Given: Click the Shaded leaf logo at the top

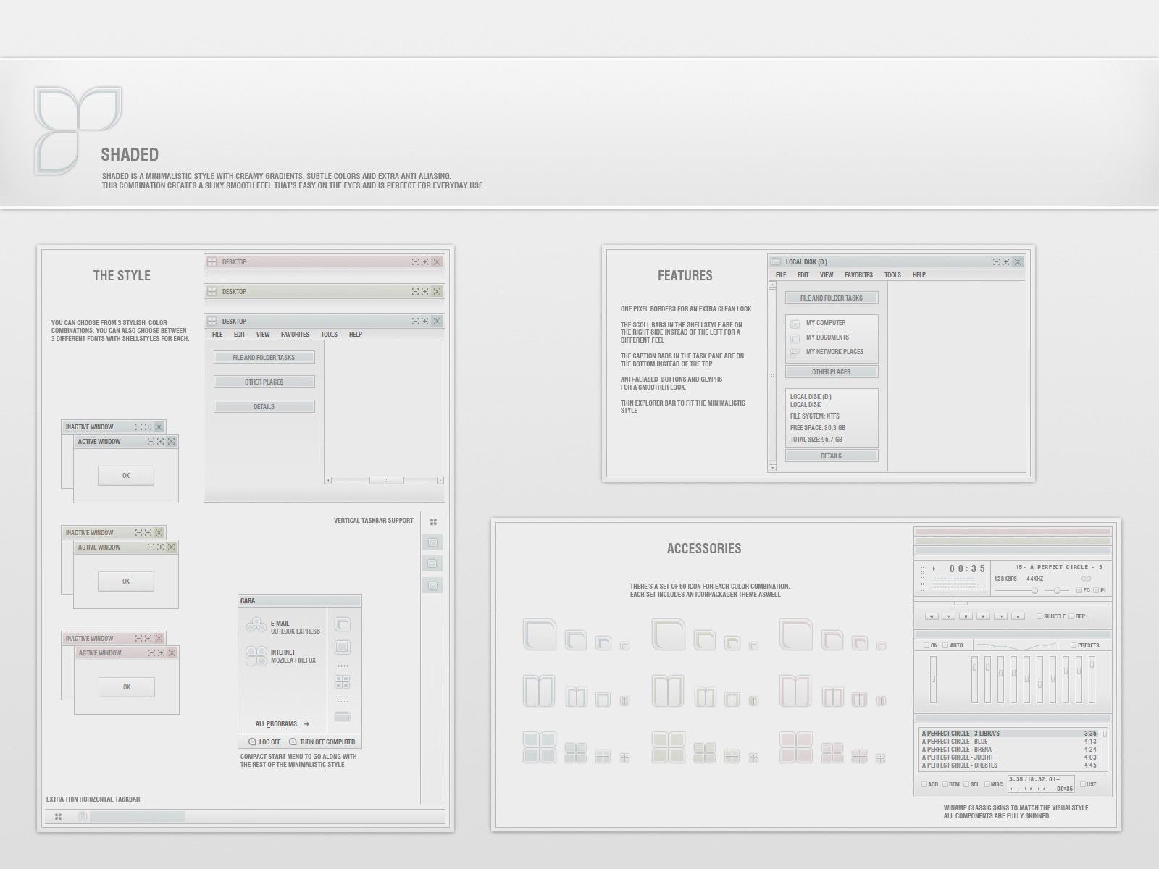Looking at the screenshot, I should [x=78, y=131].
